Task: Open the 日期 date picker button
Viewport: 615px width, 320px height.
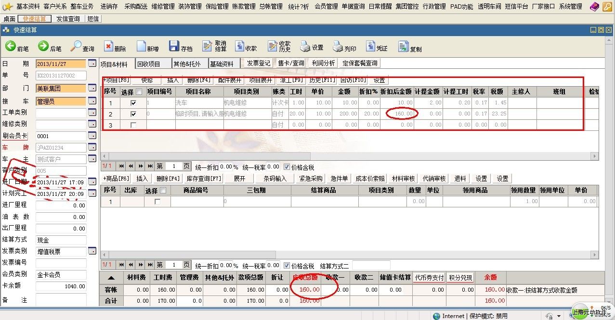Action: 92,64
